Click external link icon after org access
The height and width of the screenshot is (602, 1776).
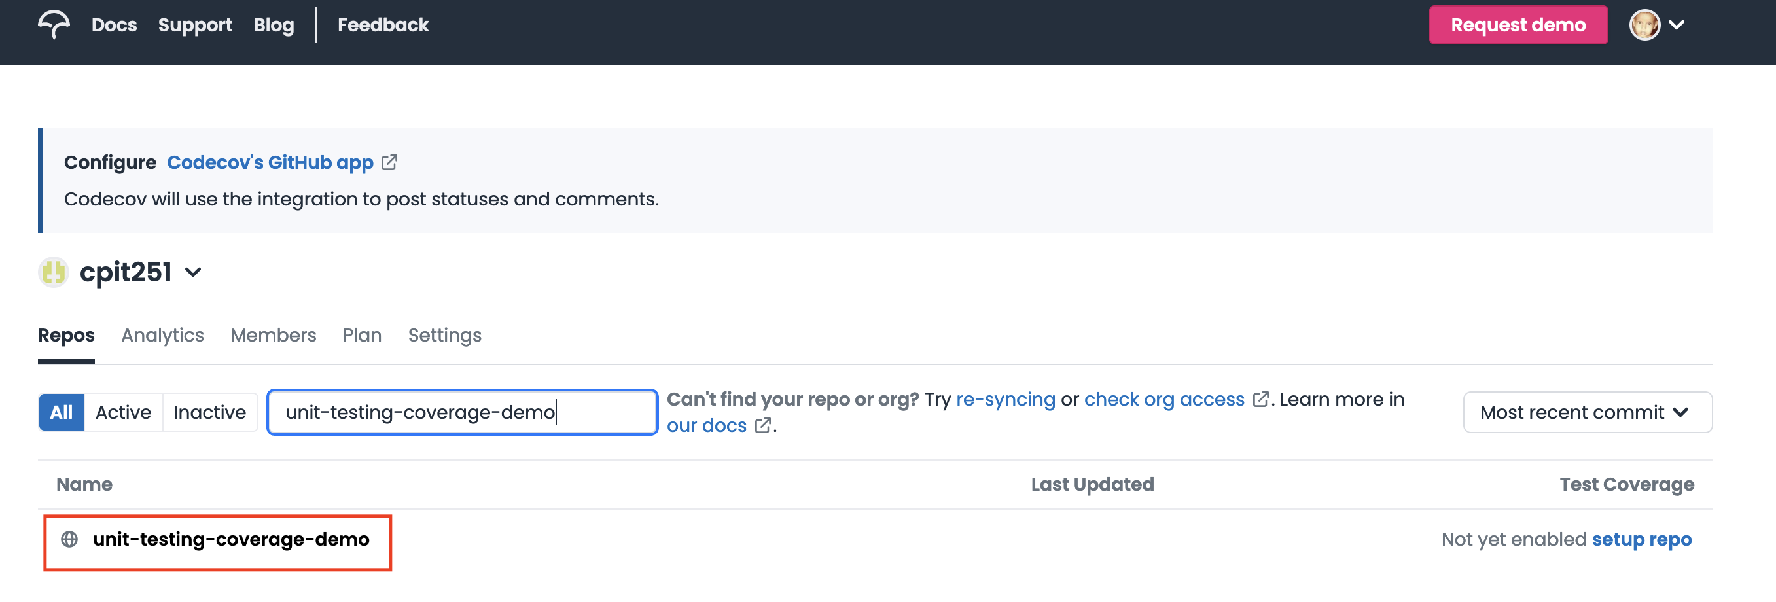tap(1260, 399)
